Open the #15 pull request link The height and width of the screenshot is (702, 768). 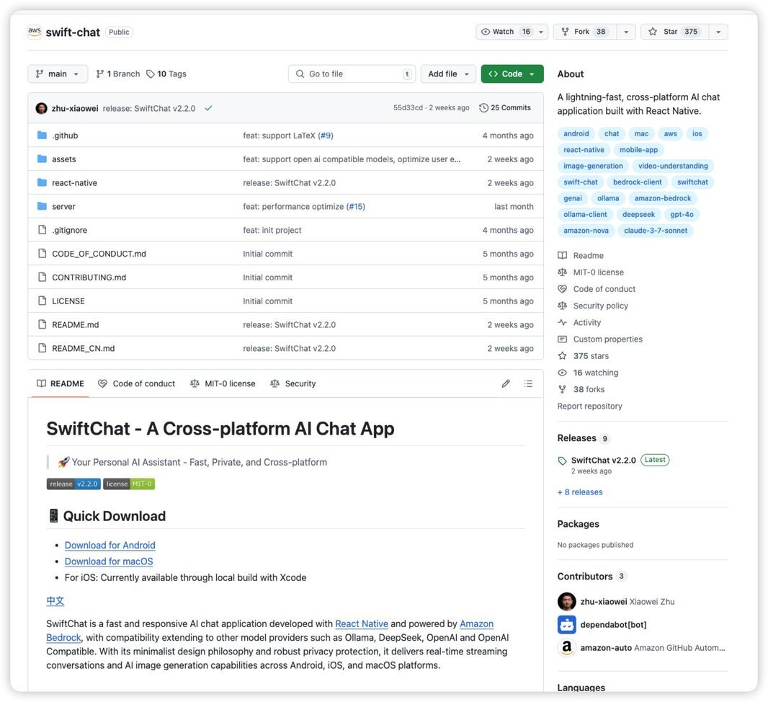pos(356,207)
